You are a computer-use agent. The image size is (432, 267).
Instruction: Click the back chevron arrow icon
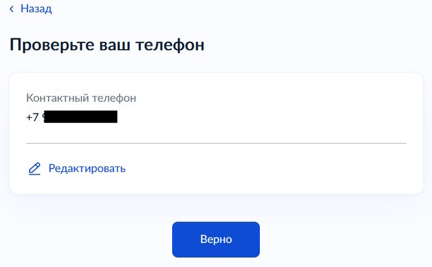point(12,9)
